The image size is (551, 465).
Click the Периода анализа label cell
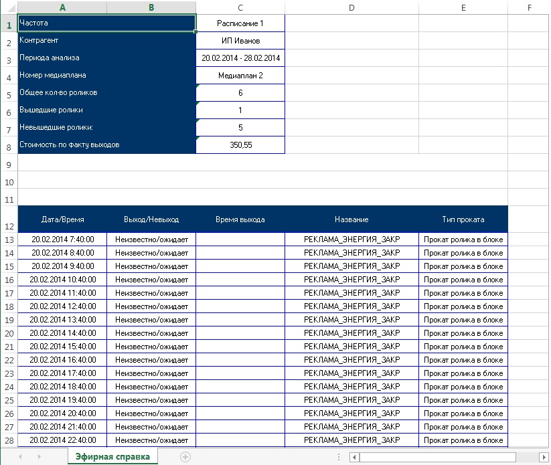(x=107, y=58)
